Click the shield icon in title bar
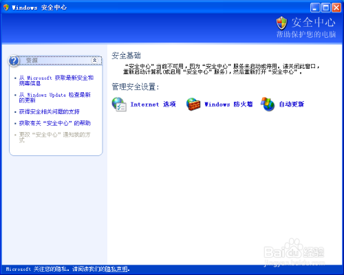Viewport: 344px width, 275px height. click(x=6, y=8)
